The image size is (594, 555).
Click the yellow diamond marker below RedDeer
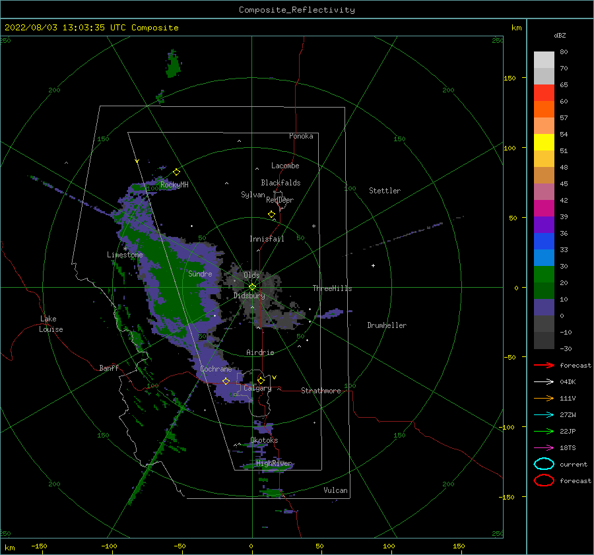(x=271, y=214)
